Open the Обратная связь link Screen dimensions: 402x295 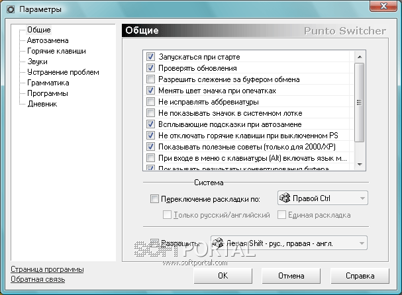coord(38,279)
